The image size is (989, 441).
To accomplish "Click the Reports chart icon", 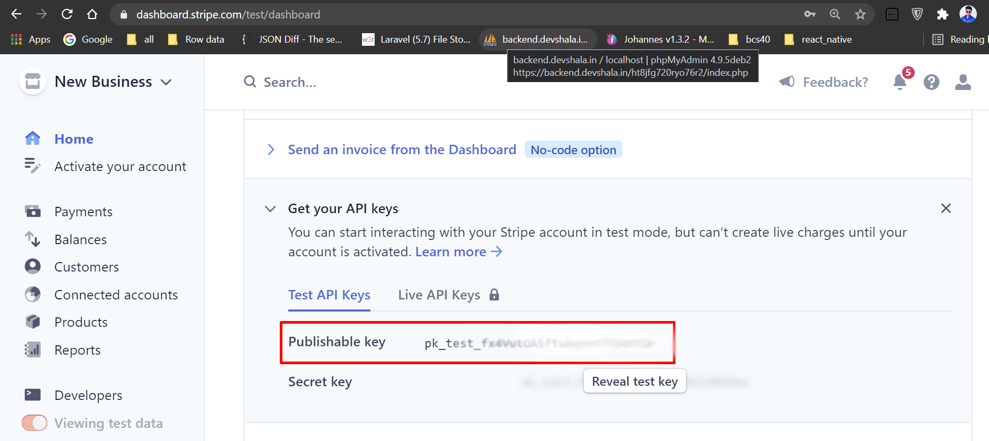I will tap(33, 349).
